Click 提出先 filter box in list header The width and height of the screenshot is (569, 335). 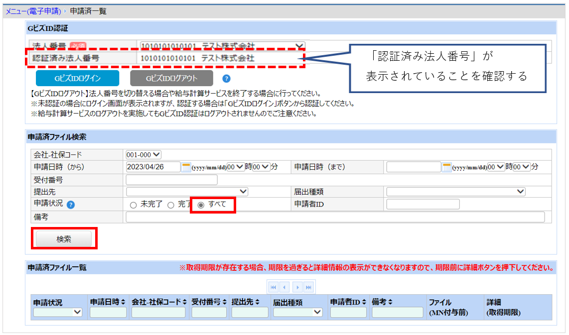pyautogui.click(x=250, y=312)
